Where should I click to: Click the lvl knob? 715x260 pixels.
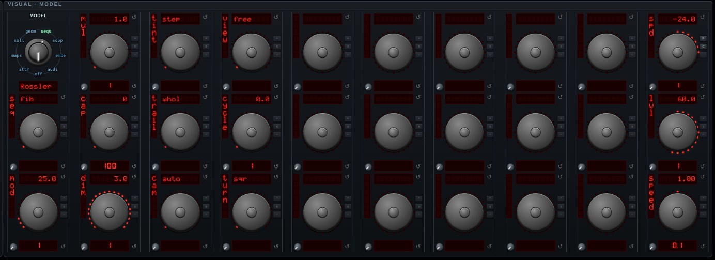[x=677, y=132]
